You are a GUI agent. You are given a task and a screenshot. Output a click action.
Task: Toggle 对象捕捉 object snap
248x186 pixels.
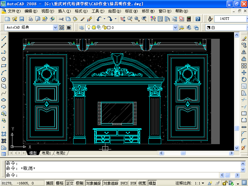pyautogui.click(x=93, y=183)
